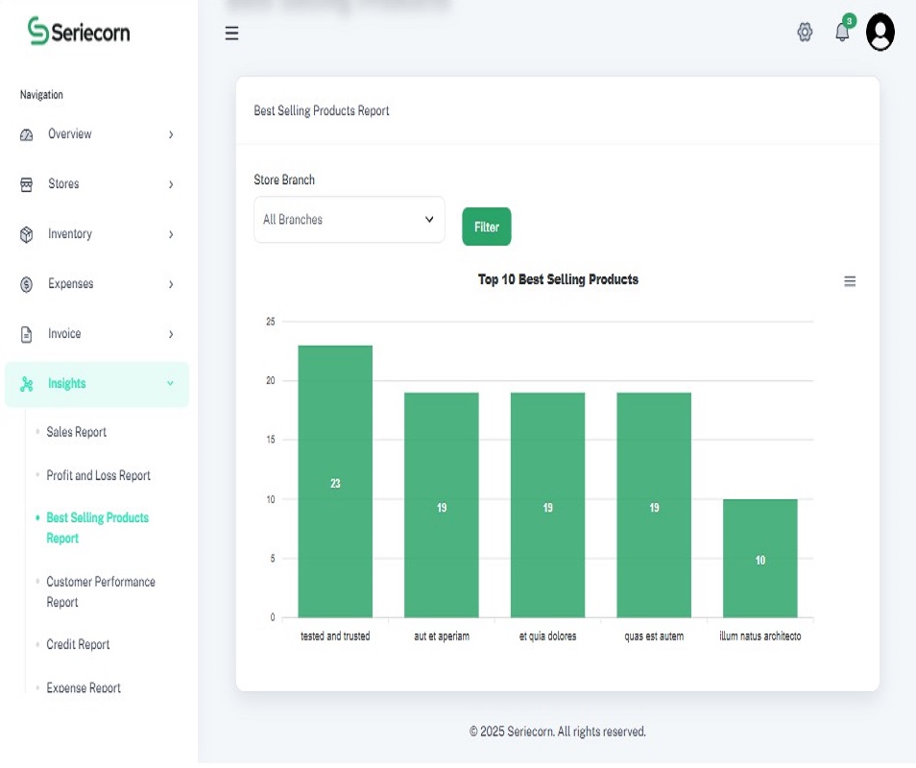
Task: Click the Overview dashboard icon
Action: pyautogui.click(x=26, y=135)
